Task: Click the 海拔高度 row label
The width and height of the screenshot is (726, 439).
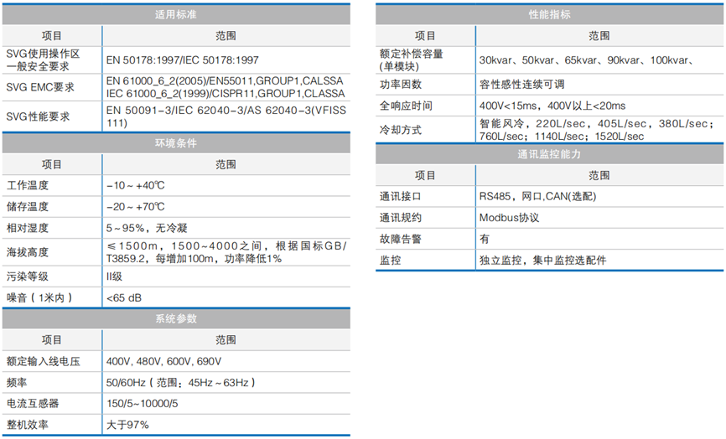Action: point(28,251)
